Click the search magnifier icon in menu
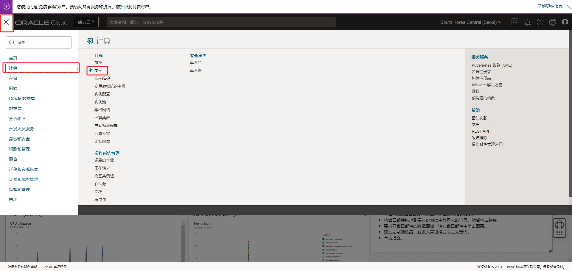Screen dimensions: 572x271 click(x=12, y=43)
